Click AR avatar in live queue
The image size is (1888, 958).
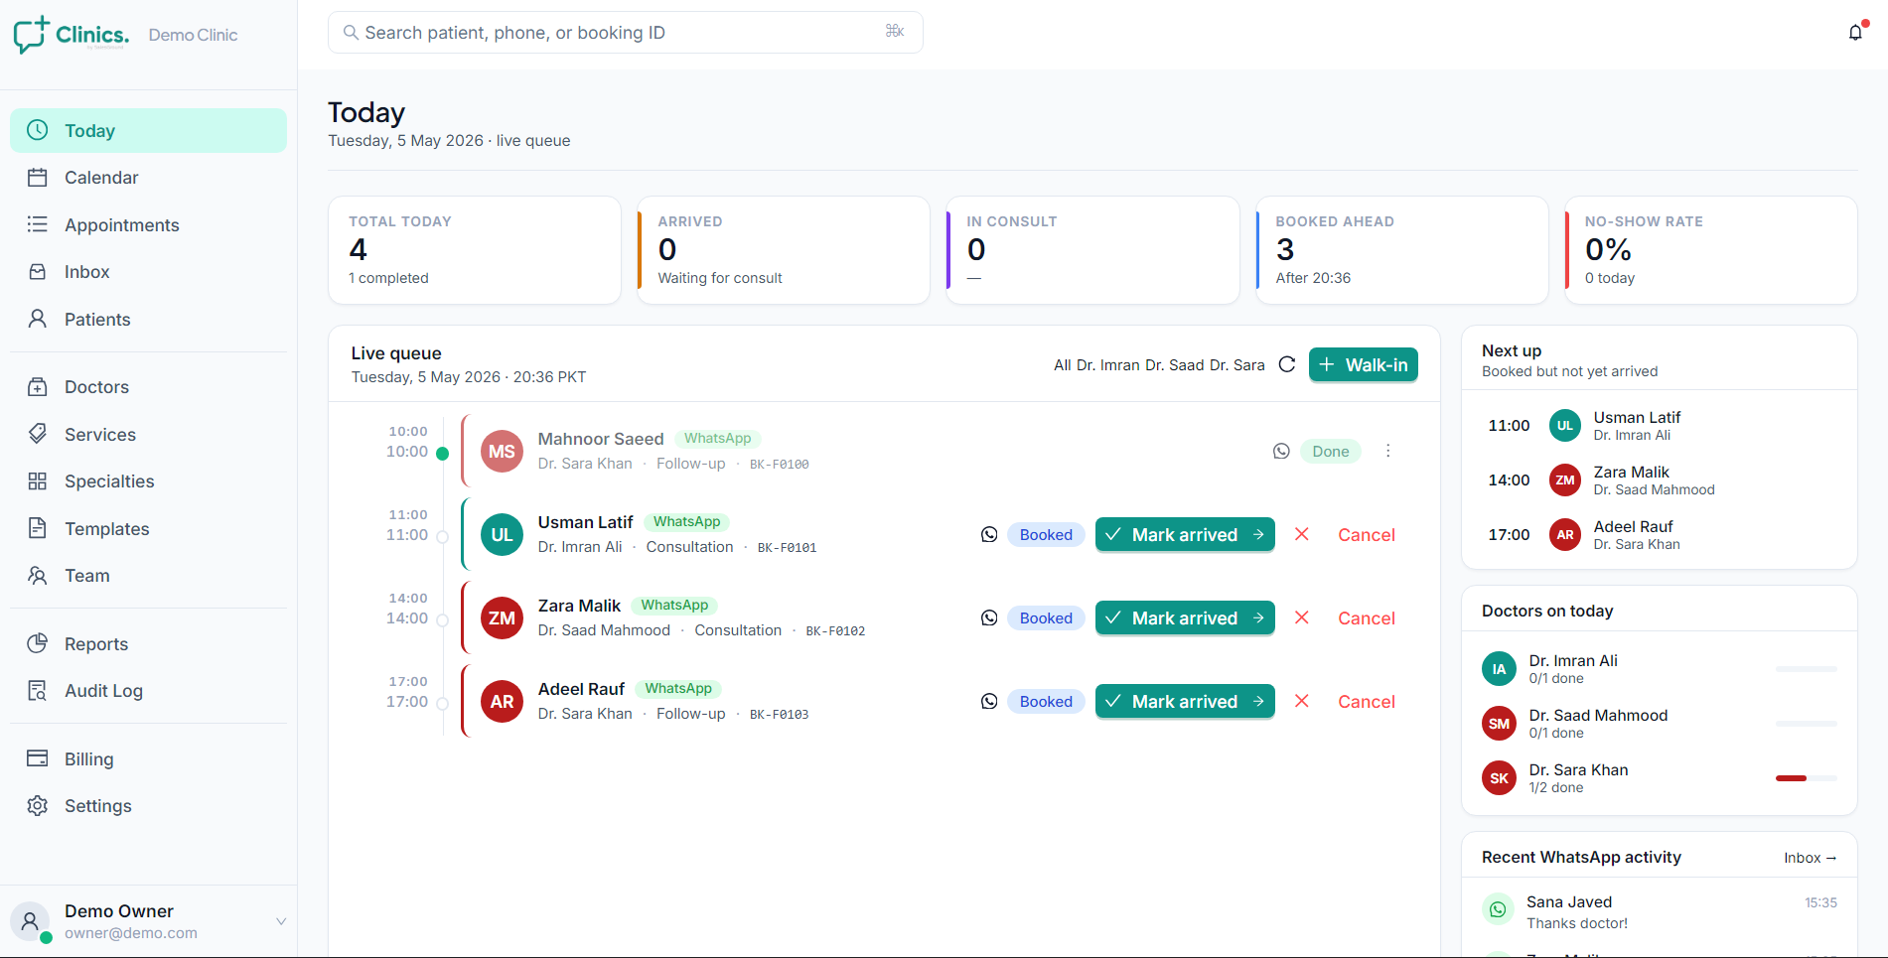coord(502,702)
